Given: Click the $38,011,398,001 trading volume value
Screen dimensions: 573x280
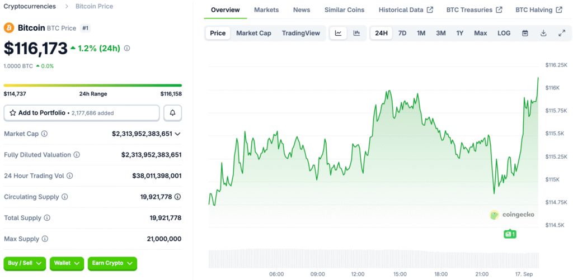Looking at the screenshot, I should (157, 176).
